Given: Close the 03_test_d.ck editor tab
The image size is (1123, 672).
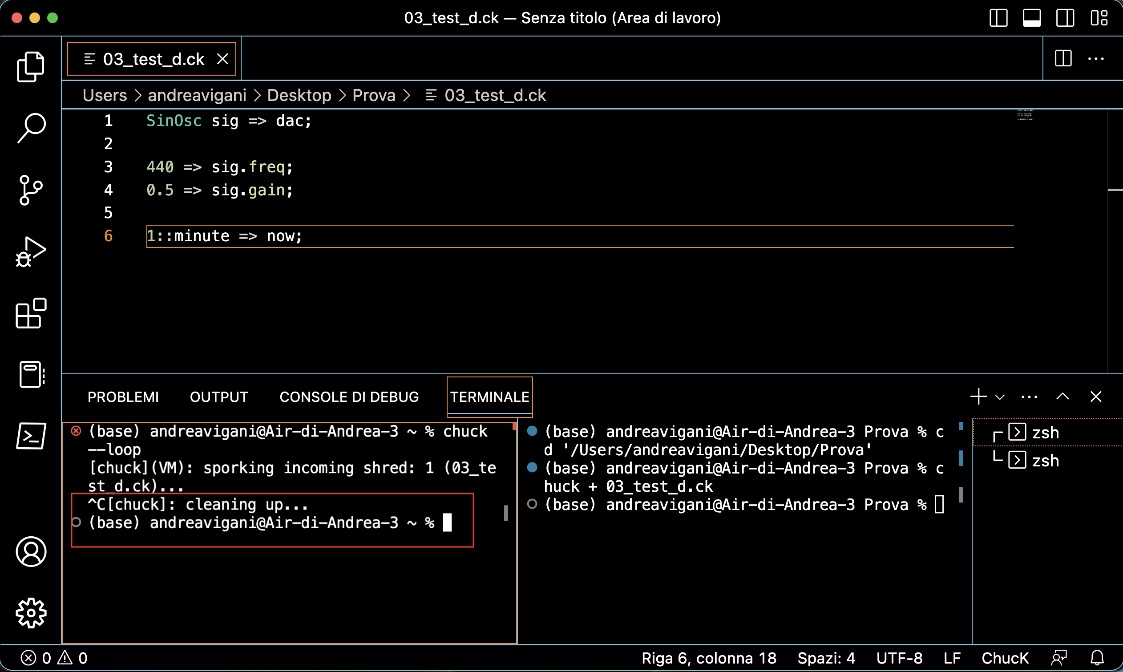Looking at the screenshot, I should 222,59.
